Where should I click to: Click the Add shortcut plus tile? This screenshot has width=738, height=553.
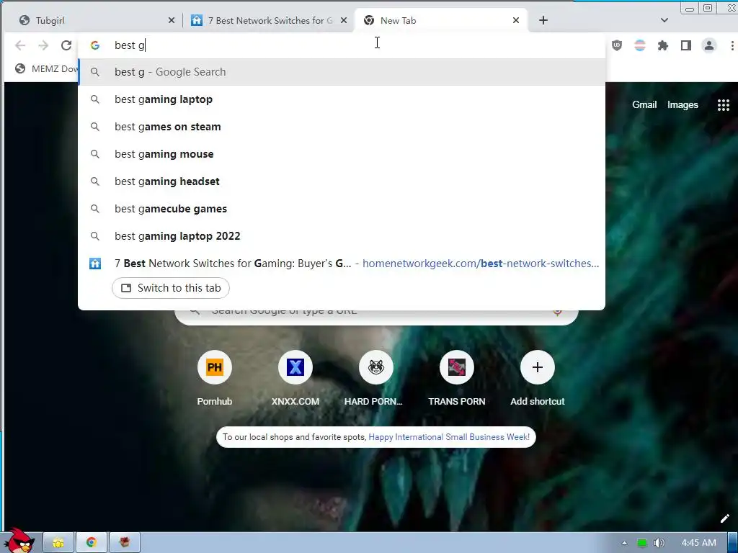click(538, 379)
